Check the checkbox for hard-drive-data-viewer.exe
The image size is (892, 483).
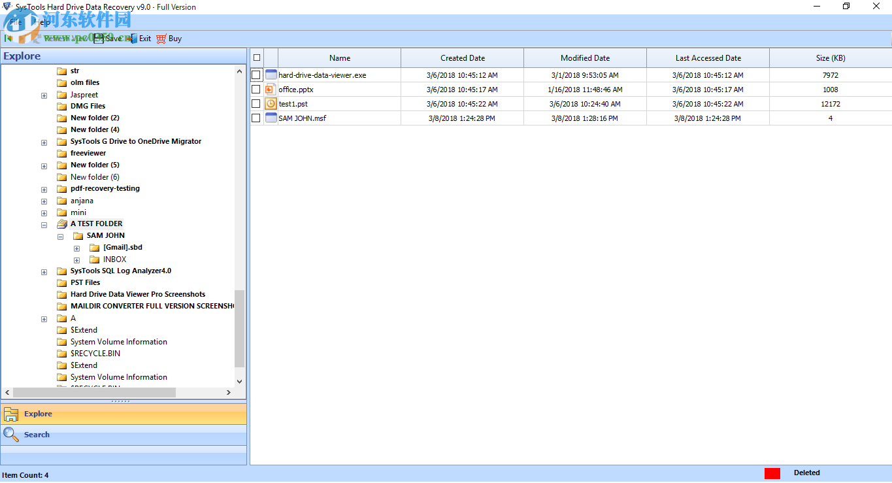[x=256, y=75]
